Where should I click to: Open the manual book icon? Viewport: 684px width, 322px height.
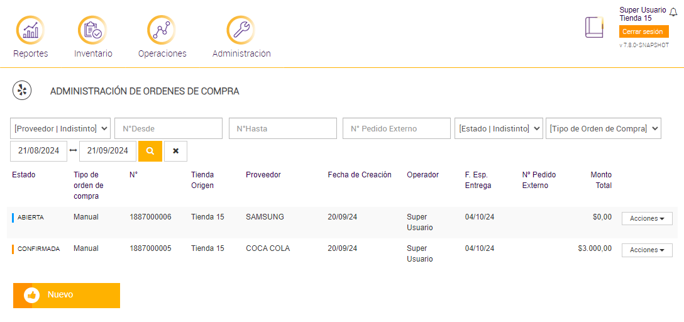pos(594,27)
